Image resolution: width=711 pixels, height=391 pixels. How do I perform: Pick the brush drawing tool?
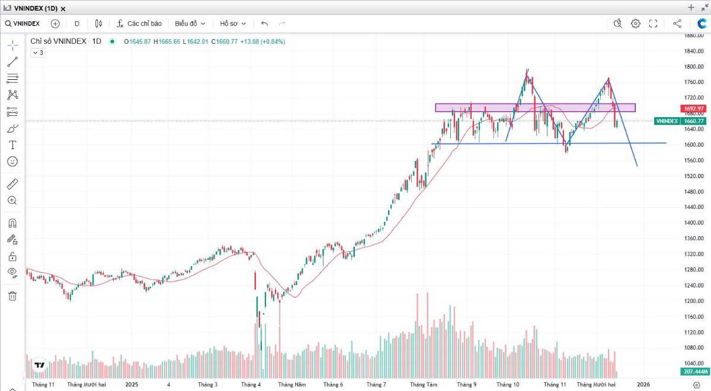tap(12, 128)
